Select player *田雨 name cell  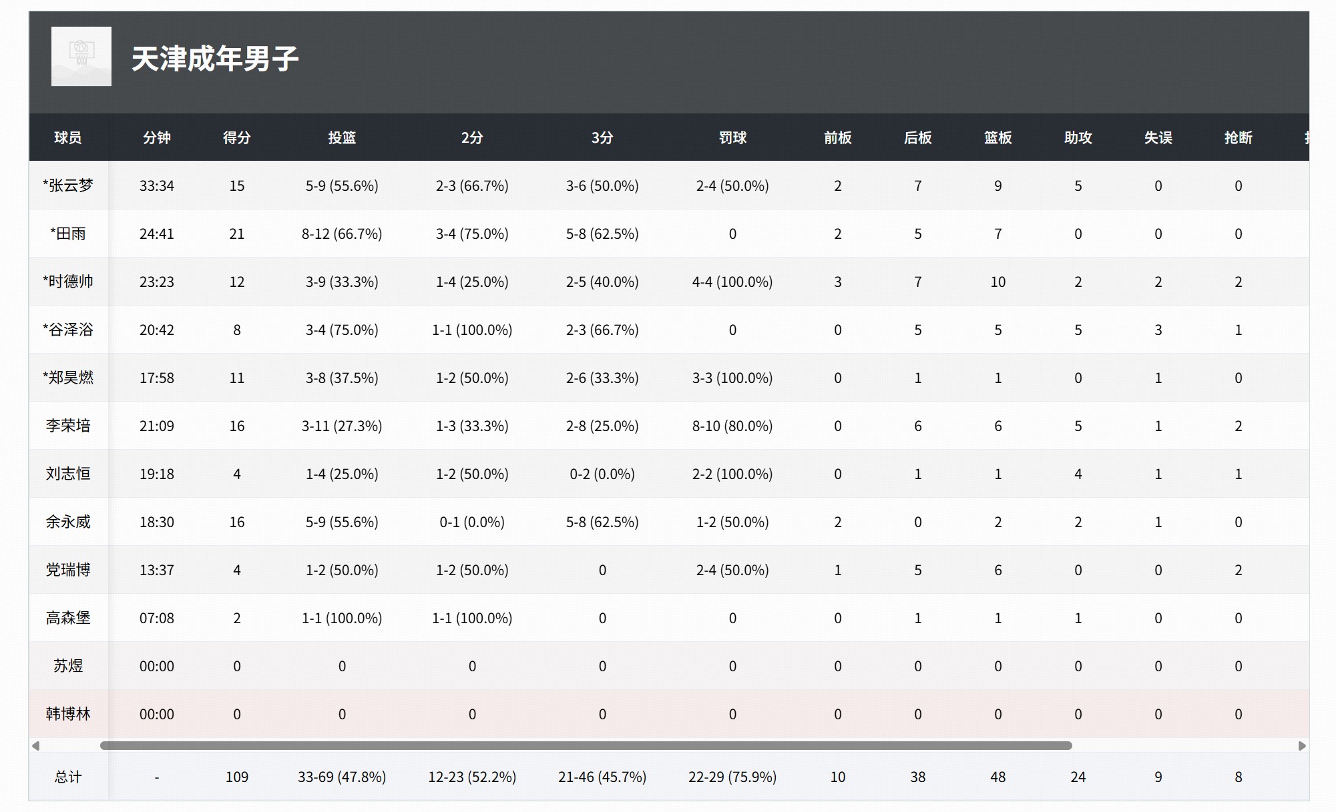pyautogui.click(x=68, y=234)
